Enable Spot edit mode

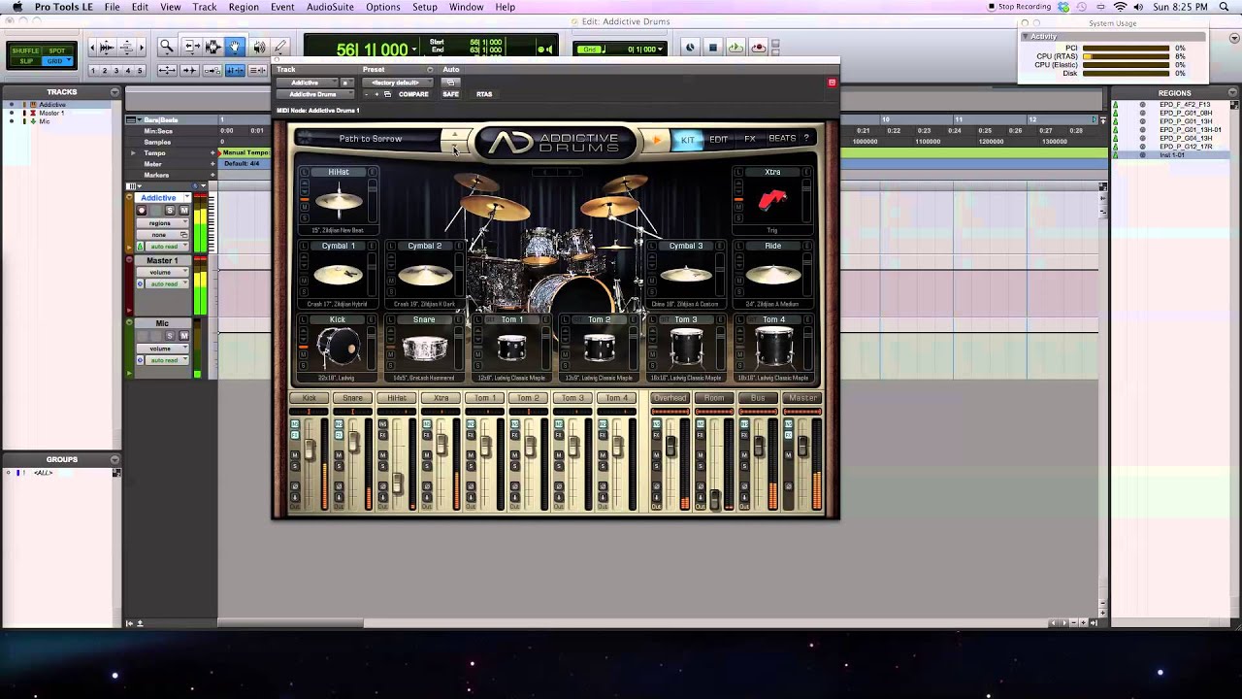point(57,50)
